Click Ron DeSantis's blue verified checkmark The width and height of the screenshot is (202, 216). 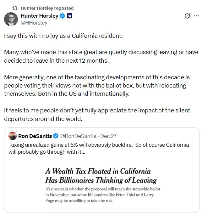click(56, 136)
